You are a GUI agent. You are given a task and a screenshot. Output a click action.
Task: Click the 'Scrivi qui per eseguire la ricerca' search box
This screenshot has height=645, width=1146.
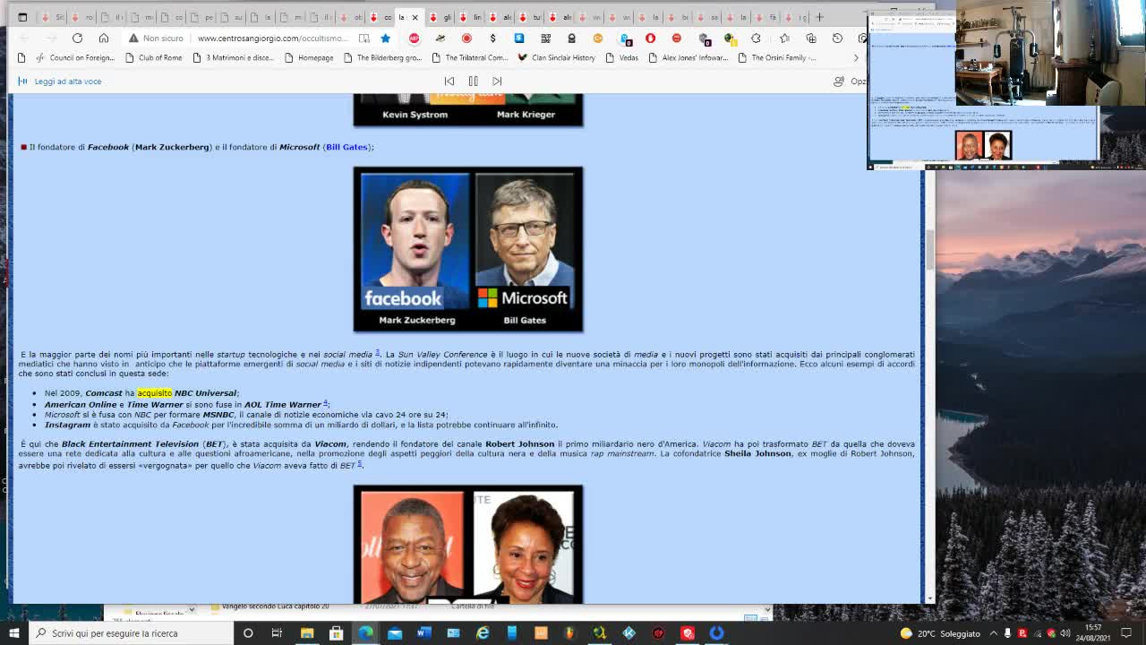tap(131, 633)
